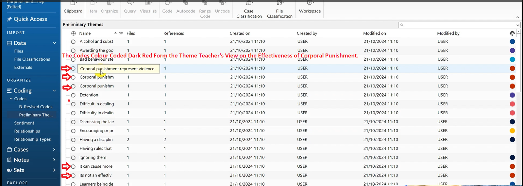523x186 pixels.
Task: Collapse the Data section chevron
Action: click(x=54, y=43)
